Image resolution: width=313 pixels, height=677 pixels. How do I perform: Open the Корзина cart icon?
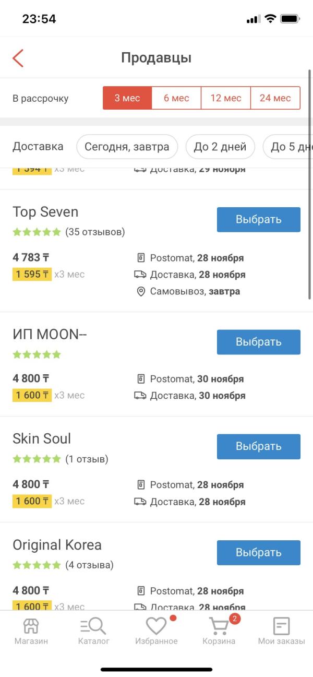(219, 626)
